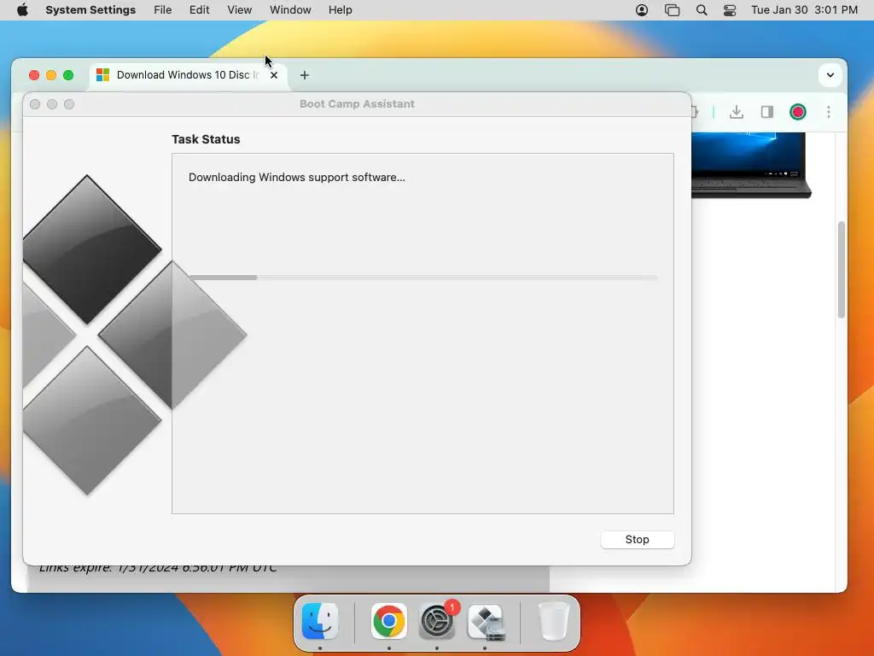Click the Chrome page scrollbar
This screenshot has height=656, width=874.
[x=841, y=270]
